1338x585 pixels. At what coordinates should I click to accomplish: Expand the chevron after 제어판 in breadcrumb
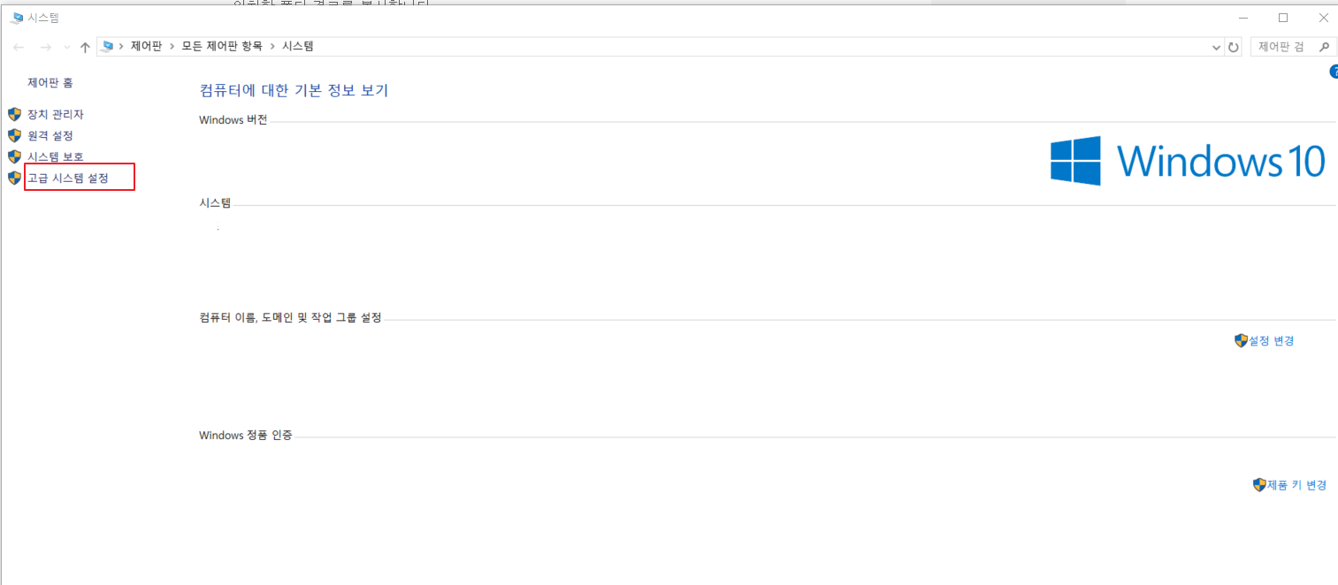[x=172, y=47]
